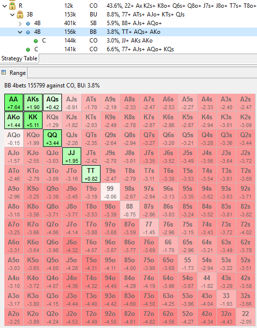Click the KQs -1.29 hand cell
The image size is (257, 328).
[52, 120]
